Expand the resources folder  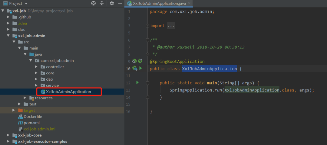[x=25, y=98]
